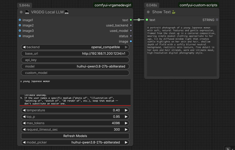
Task: Click the link midpoint dot between nodes
Action: [139, 20]
